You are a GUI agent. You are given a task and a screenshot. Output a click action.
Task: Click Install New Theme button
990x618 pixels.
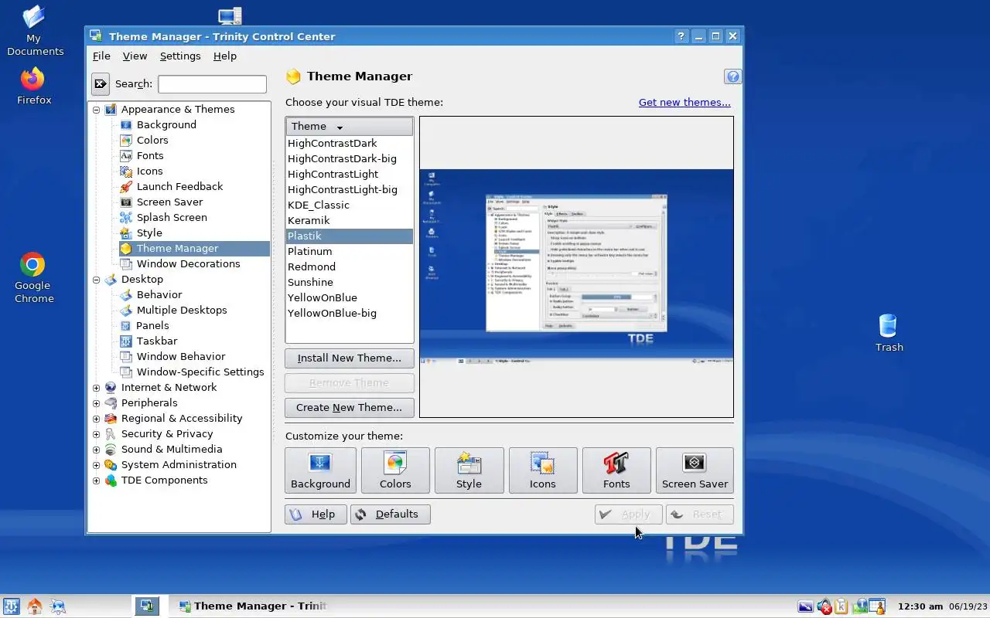pos(350,358)
